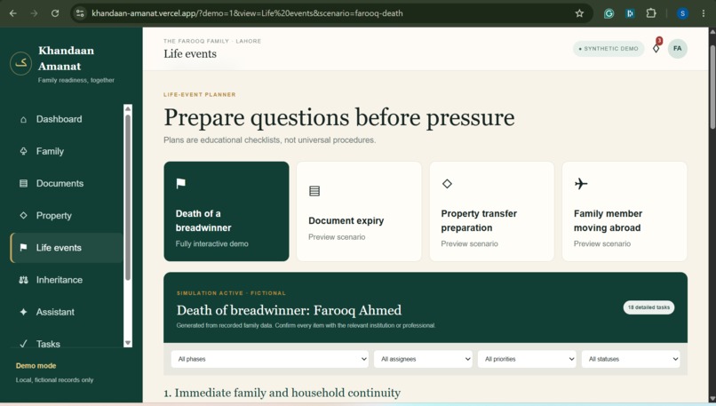Reload the page with the refresh icon
Viewport: 716px width, 406px height.
pos(55,13)
